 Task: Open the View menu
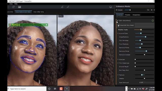pos(11,4)
